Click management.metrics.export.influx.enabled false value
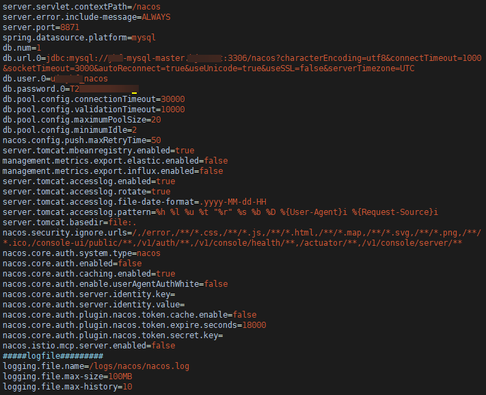The height and width of the screenshot is (395, 486). coord(211,170)
